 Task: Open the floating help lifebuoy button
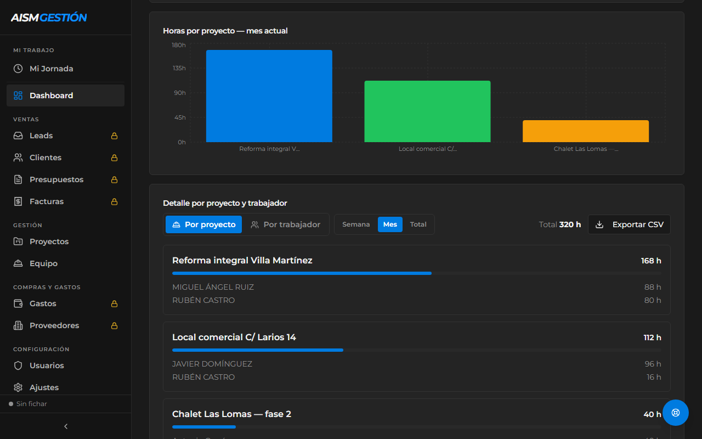676,413
